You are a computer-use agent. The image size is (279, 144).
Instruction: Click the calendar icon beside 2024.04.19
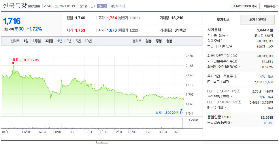[56, 6]
